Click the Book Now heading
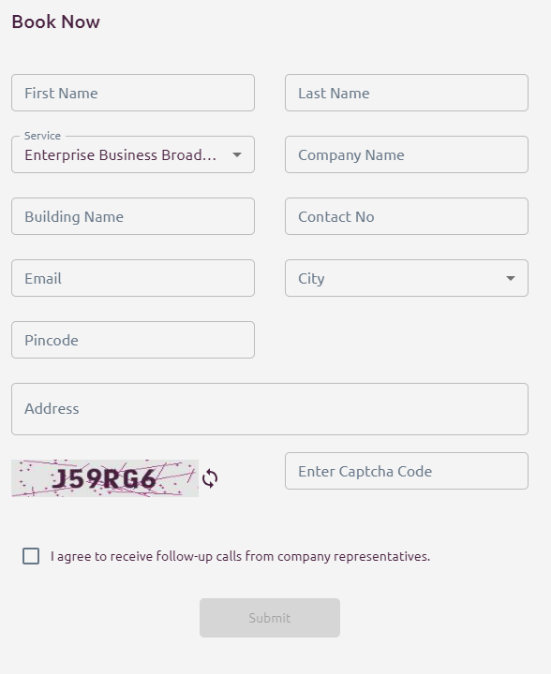551x674 pixels. click(x=56, y=22)
